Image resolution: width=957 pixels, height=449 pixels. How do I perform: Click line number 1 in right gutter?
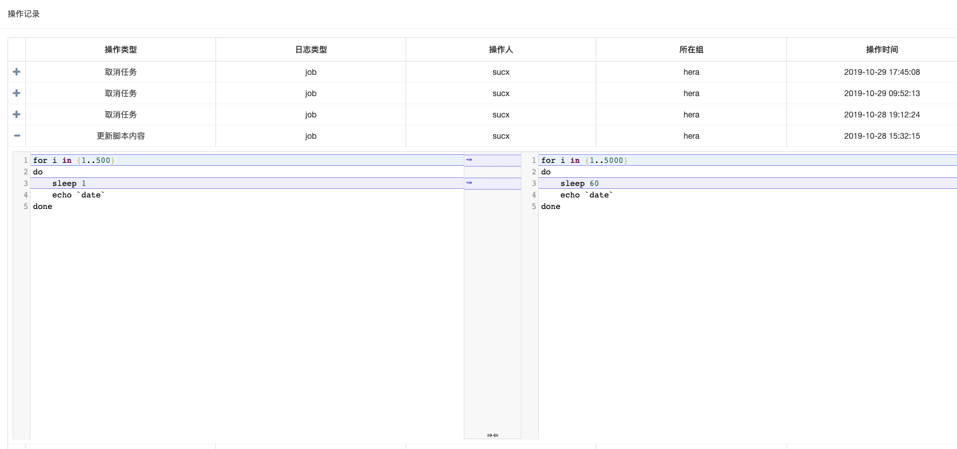[534, 160]
